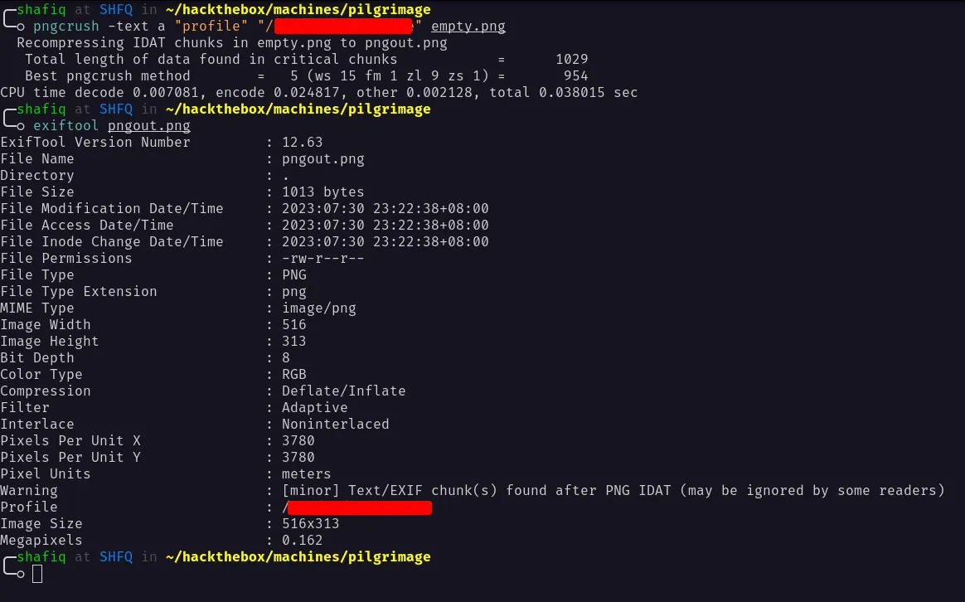Click the File Size value 1013 bytes
The width and height of the screenshot is (965, 602).
(x=323, y=192)
